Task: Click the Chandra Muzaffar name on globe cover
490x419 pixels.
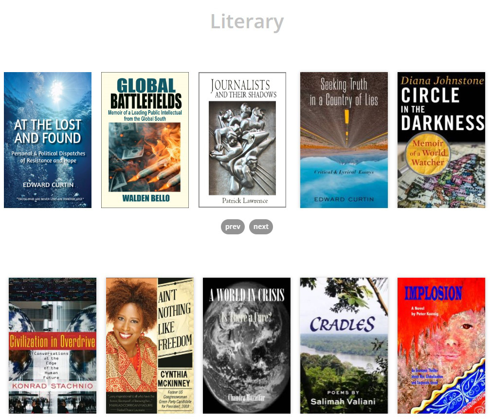Action: [247, 398]
